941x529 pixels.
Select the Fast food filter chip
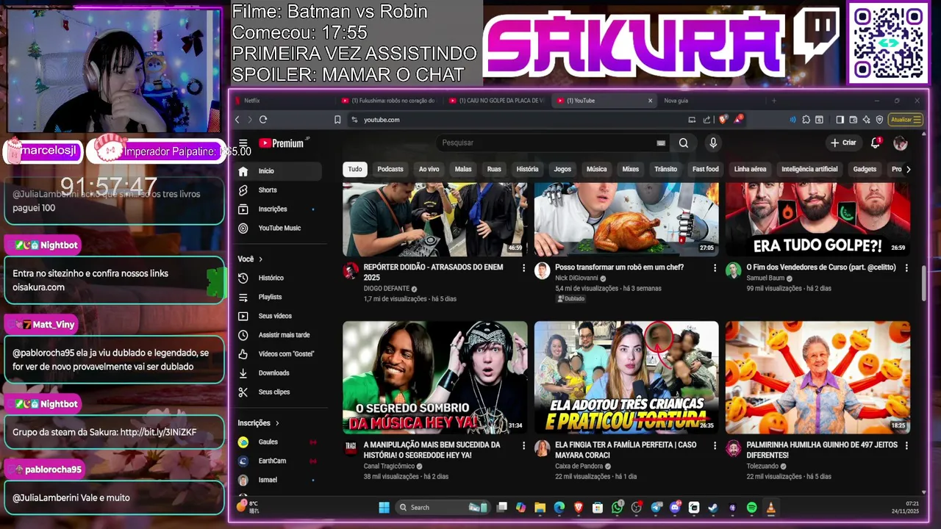[x=706, y=169]
